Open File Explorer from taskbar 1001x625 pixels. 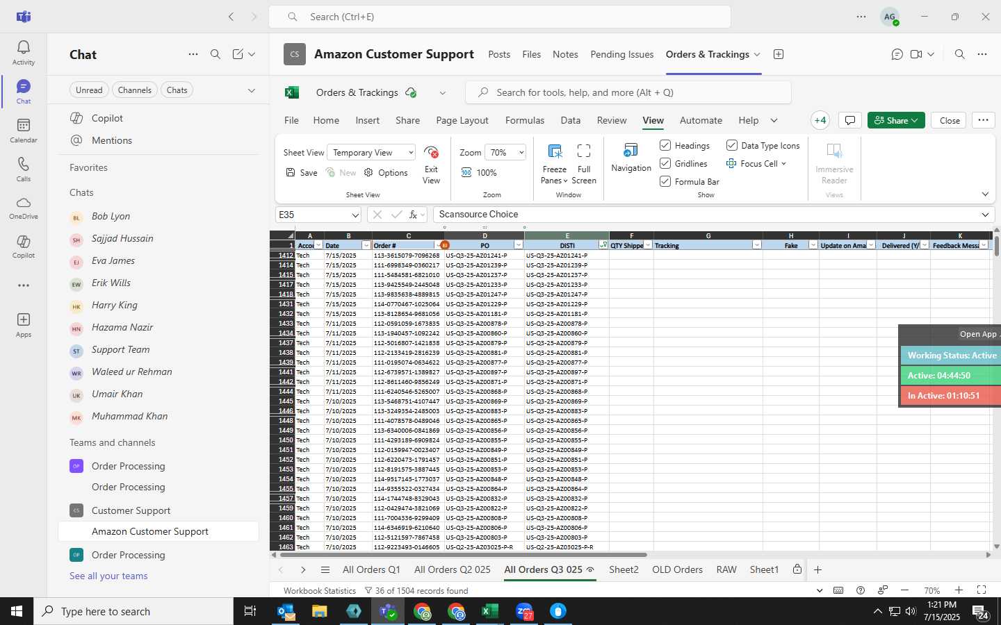click(319, 611)
